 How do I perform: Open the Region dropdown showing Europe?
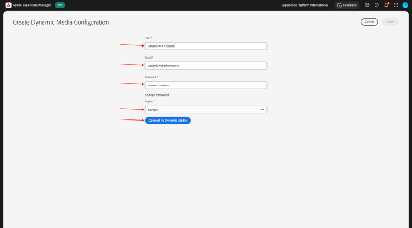point(206,110)
